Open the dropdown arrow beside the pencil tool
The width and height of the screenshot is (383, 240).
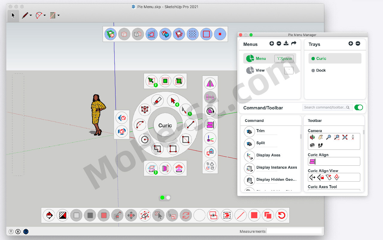pyautogui.click(x=31, y=16)
